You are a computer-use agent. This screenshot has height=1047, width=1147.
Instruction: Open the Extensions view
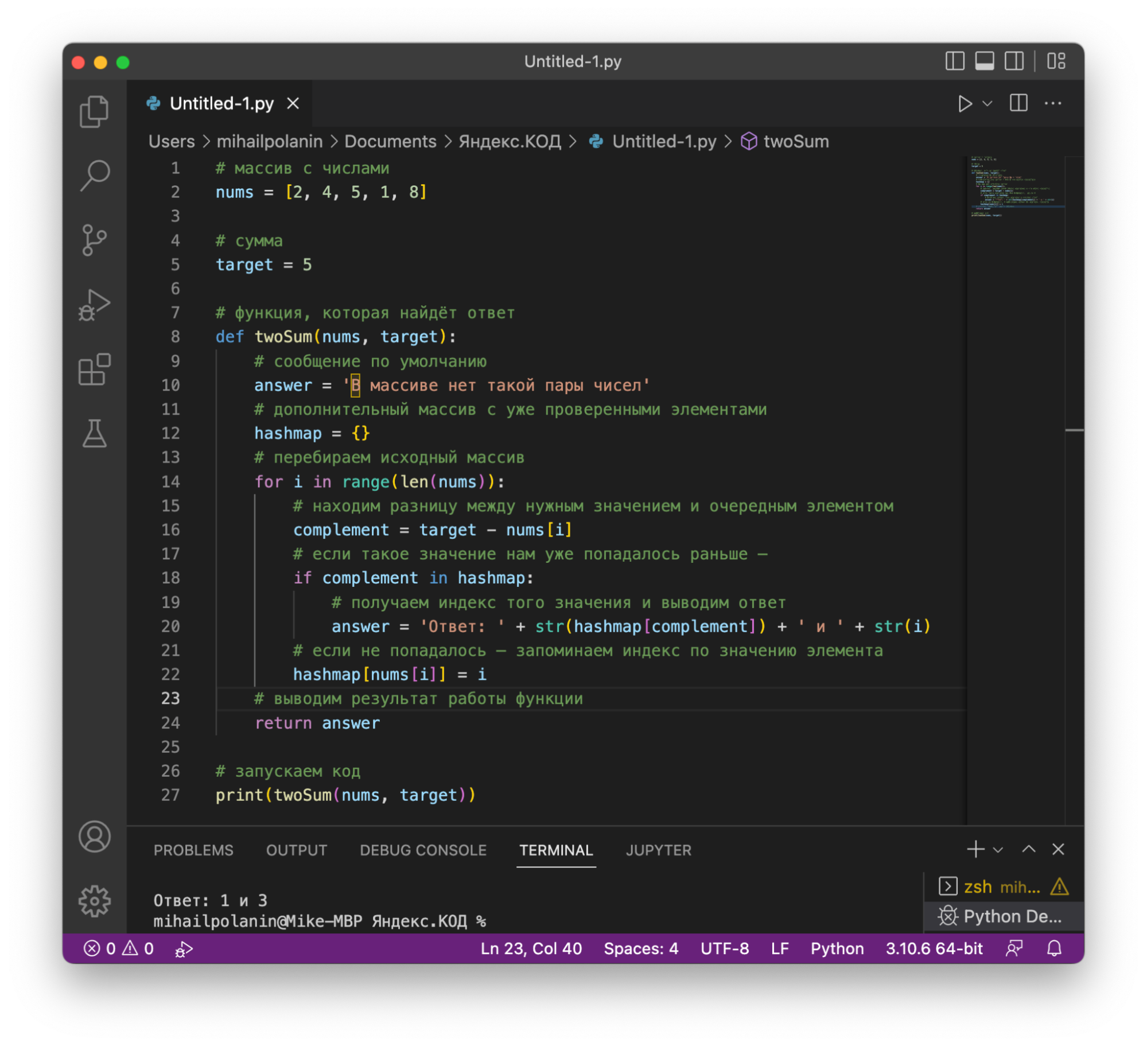tap(94, 369)
